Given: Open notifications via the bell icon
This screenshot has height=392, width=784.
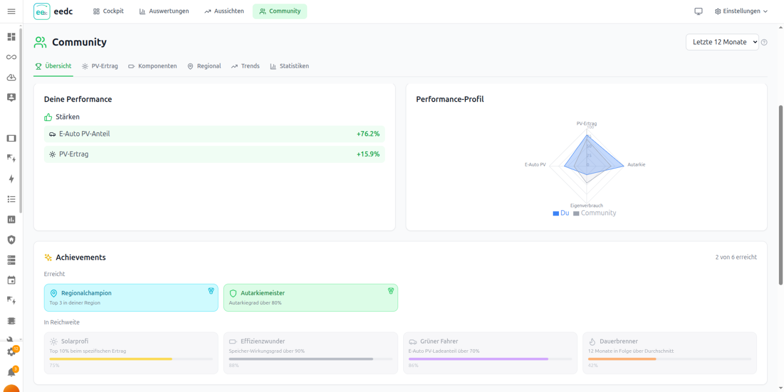Looking at the screenshot, I should [x=11, y=372].
